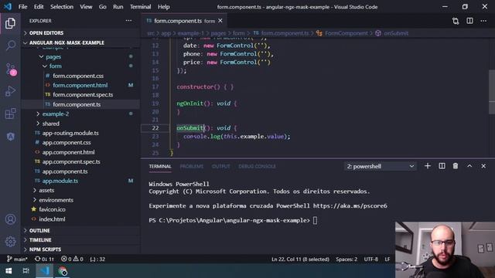The width and height of the screenshot is (495, 278).
Task: Switch to the DEBUG CONSOLE tab
Action: coord(257,167)
